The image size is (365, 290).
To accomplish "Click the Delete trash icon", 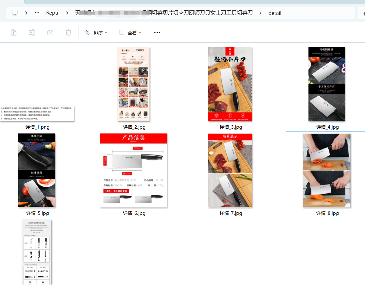I will (x=68, y=32).
